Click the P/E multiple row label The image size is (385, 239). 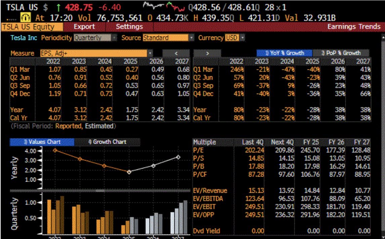(x=199, y=150)
